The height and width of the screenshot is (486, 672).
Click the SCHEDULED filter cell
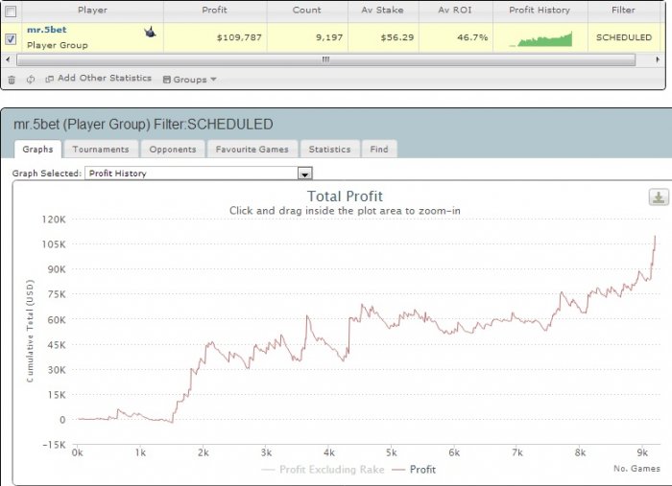pyautogui.click(x=624, y=37)
